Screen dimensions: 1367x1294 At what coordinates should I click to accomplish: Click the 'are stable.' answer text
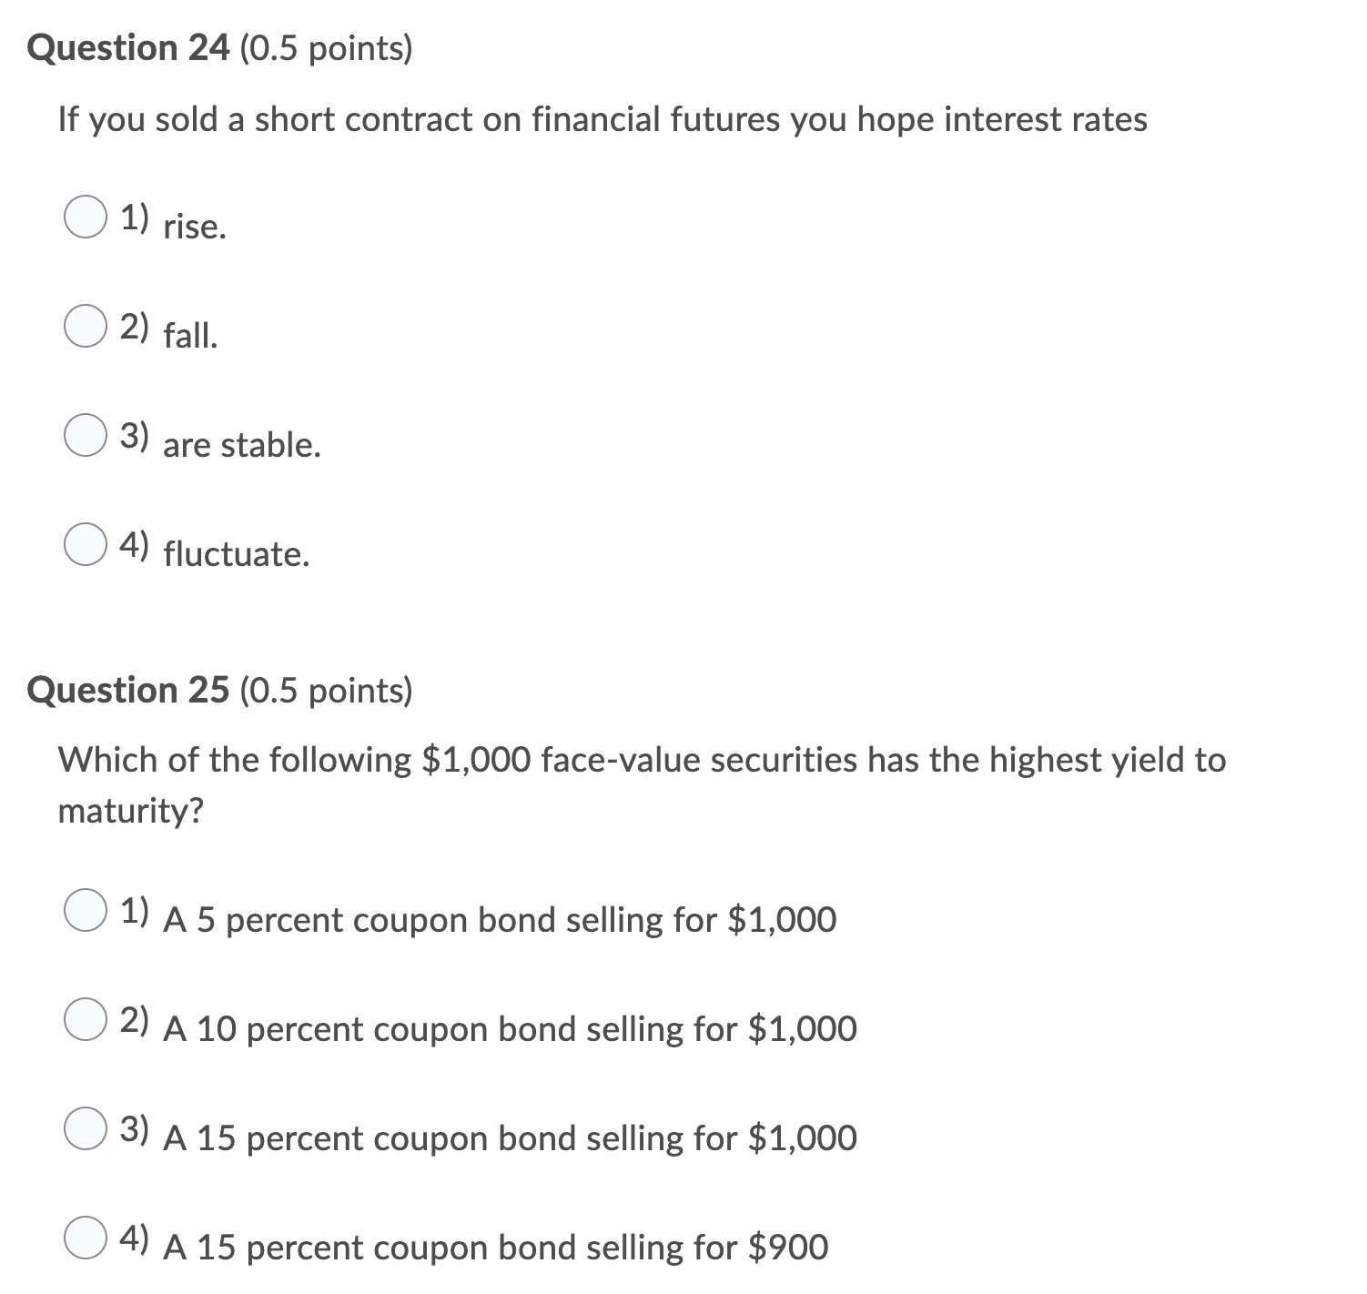click(x=240, y=446)
